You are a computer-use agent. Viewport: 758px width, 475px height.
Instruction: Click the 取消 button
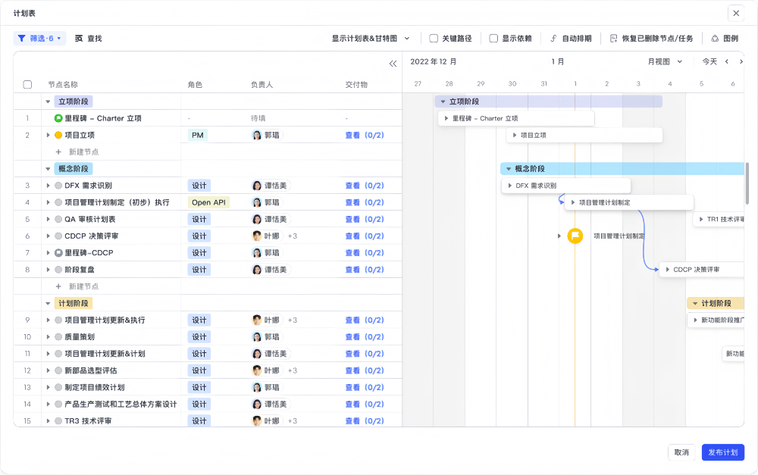681,452
